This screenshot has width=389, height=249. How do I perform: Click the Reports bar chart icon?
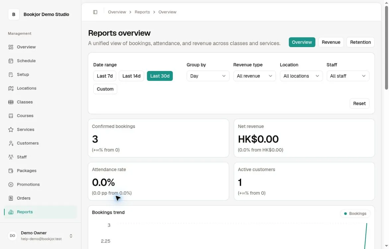tap(11, 212)
